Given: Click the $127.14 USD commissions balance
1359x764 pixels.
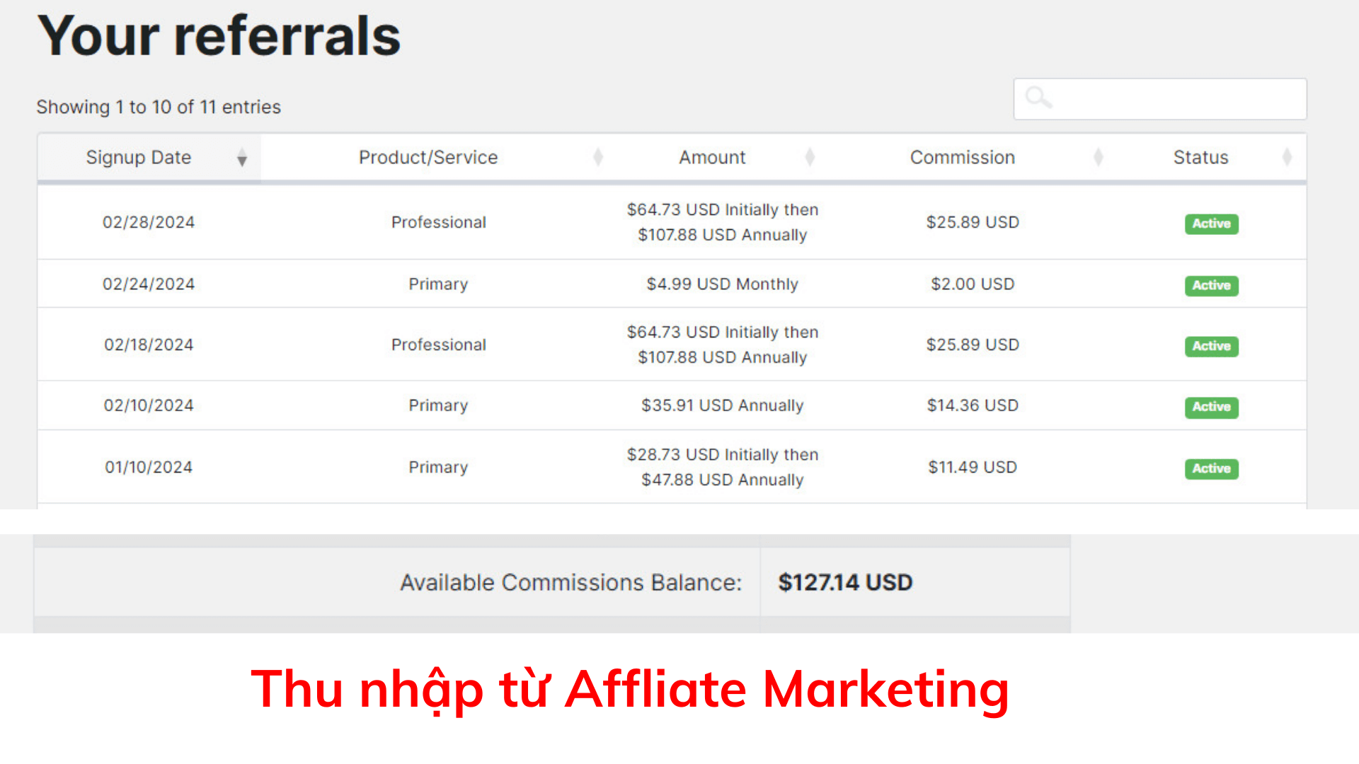Looking at the screenshot, I should point(845,582).
